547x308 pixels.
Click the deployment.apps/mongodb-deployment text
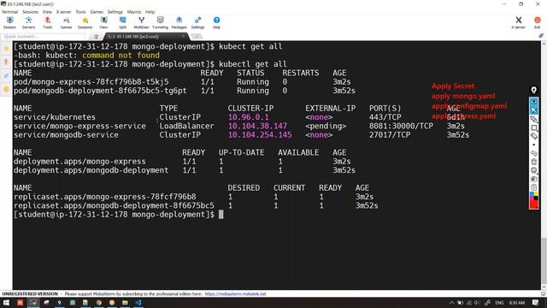[x=91, y=170]
